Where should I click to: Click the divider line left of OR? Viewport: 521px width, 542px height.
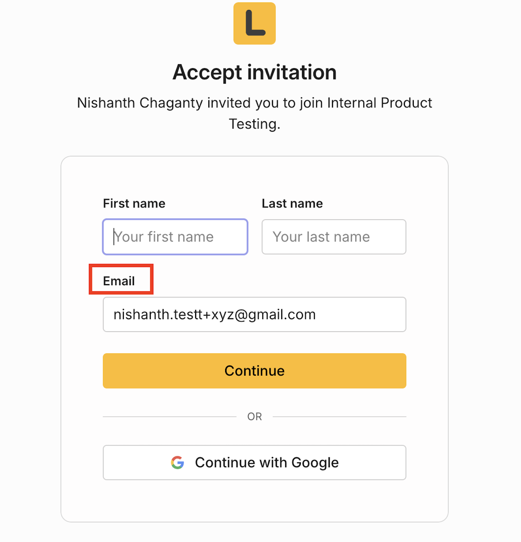[170, 416]
